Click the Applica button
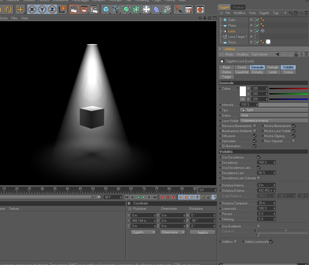Screen dimensions: 309x265 pyautogui.click(x=202, y=232)
